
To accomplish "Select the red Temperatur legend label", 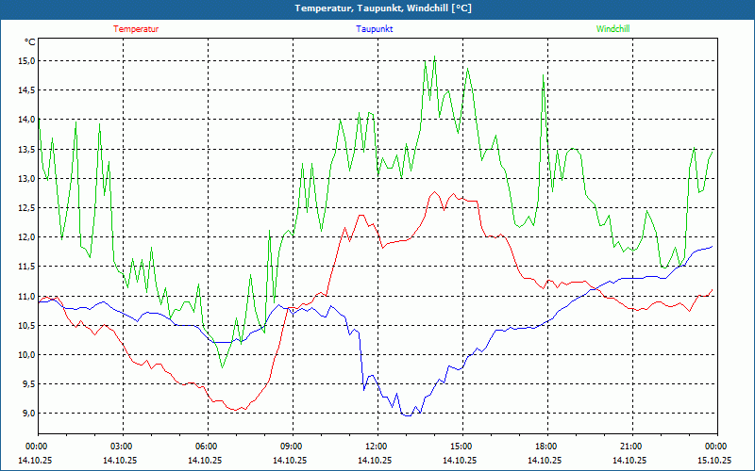I will [136, 29].
